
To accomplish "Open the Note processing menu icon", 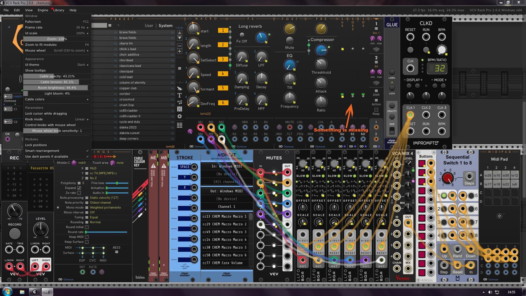I will pos(87,198).
